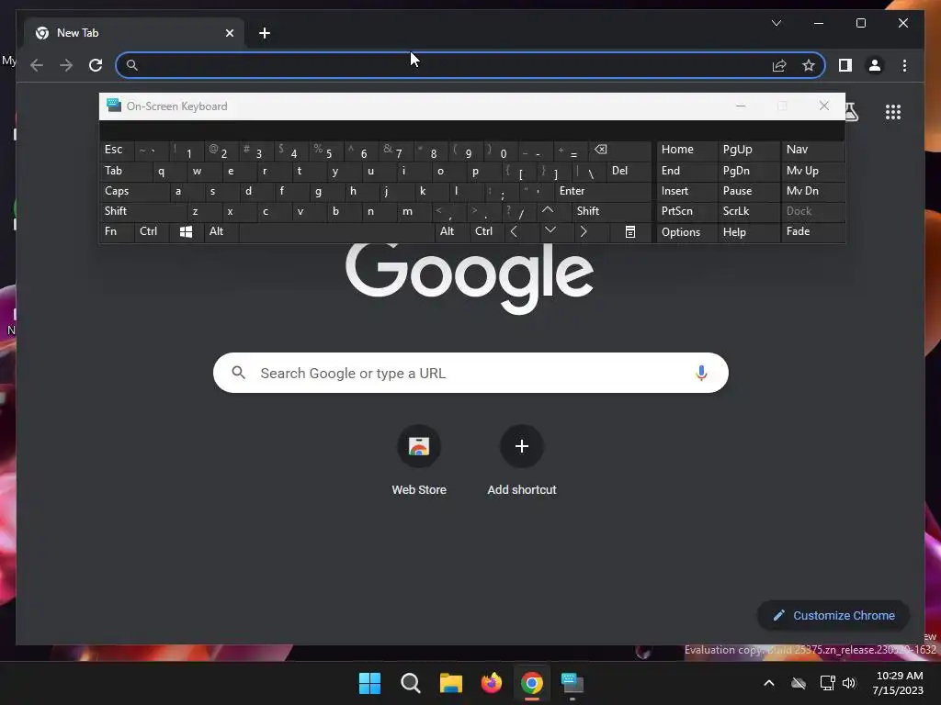Screen dimensions: 941x705
Task: Go forward using Chrome's forward arrow
Action: click(x=66, y=65)
